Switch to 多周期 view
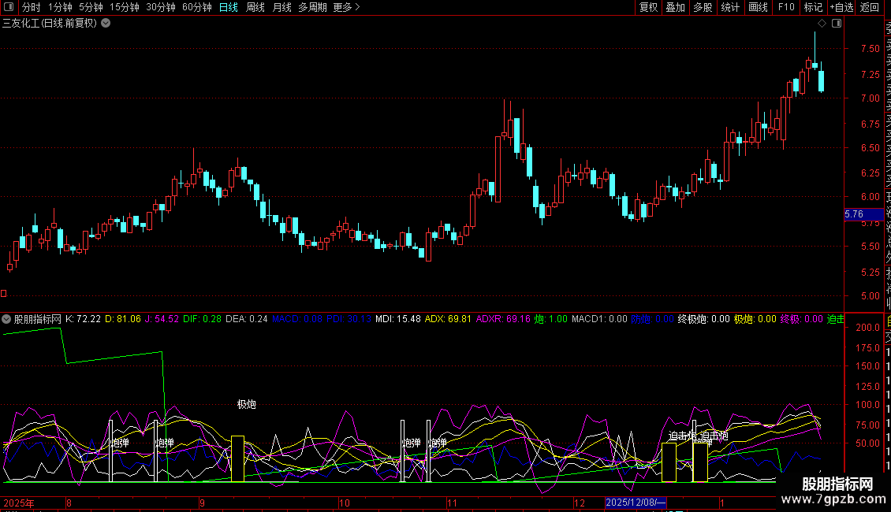Image resolution: width=891 pixels, height=512 pixels. pyautogui.click(x=311, y=7)
